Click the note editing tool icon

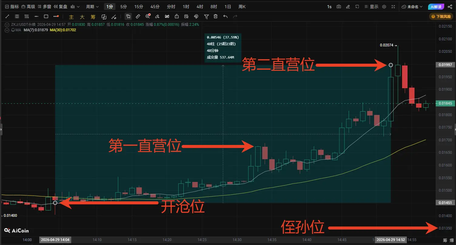186,16
